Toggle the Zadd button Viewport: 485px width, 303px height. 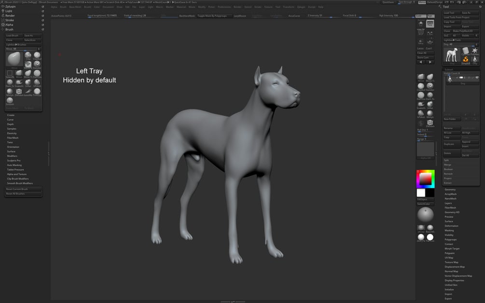pyautogui.click(x=421, y=16)
